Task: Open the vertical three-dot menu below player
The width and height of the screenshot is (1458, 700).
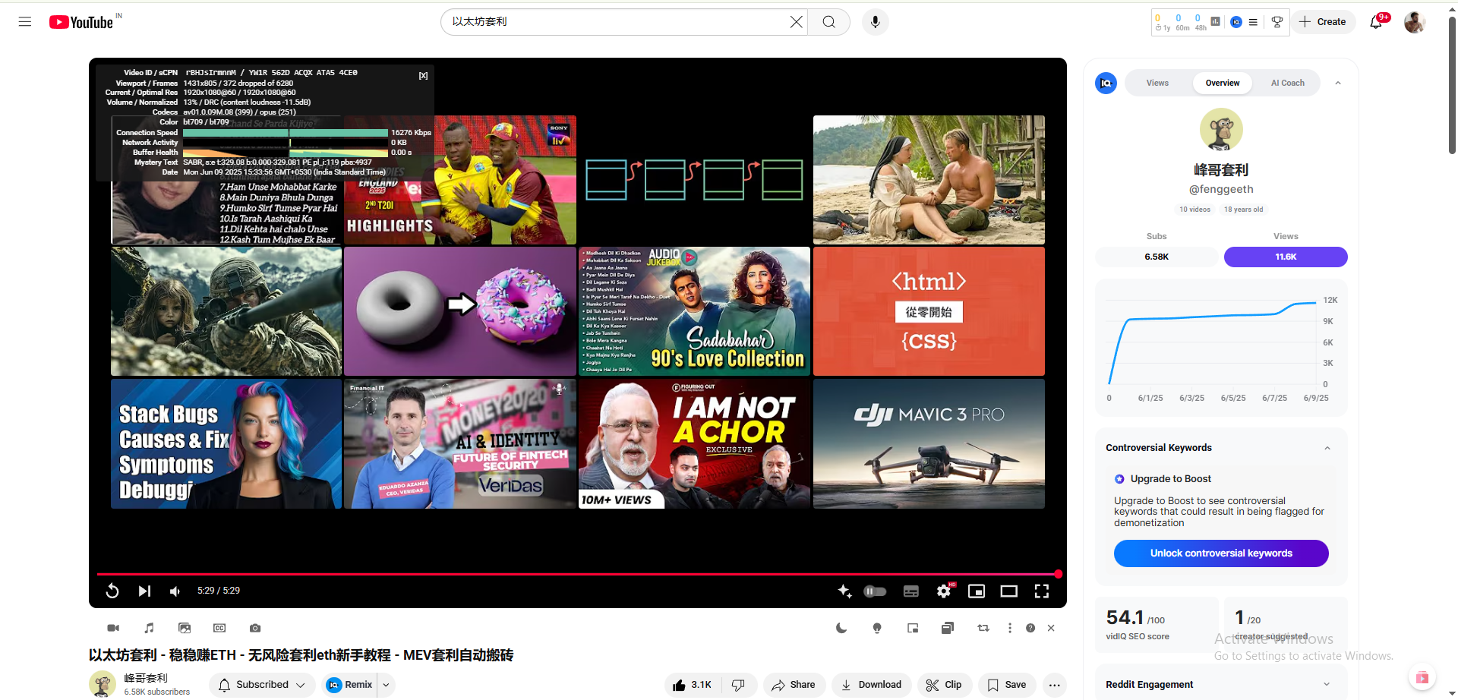Action: click(1010, 628)
